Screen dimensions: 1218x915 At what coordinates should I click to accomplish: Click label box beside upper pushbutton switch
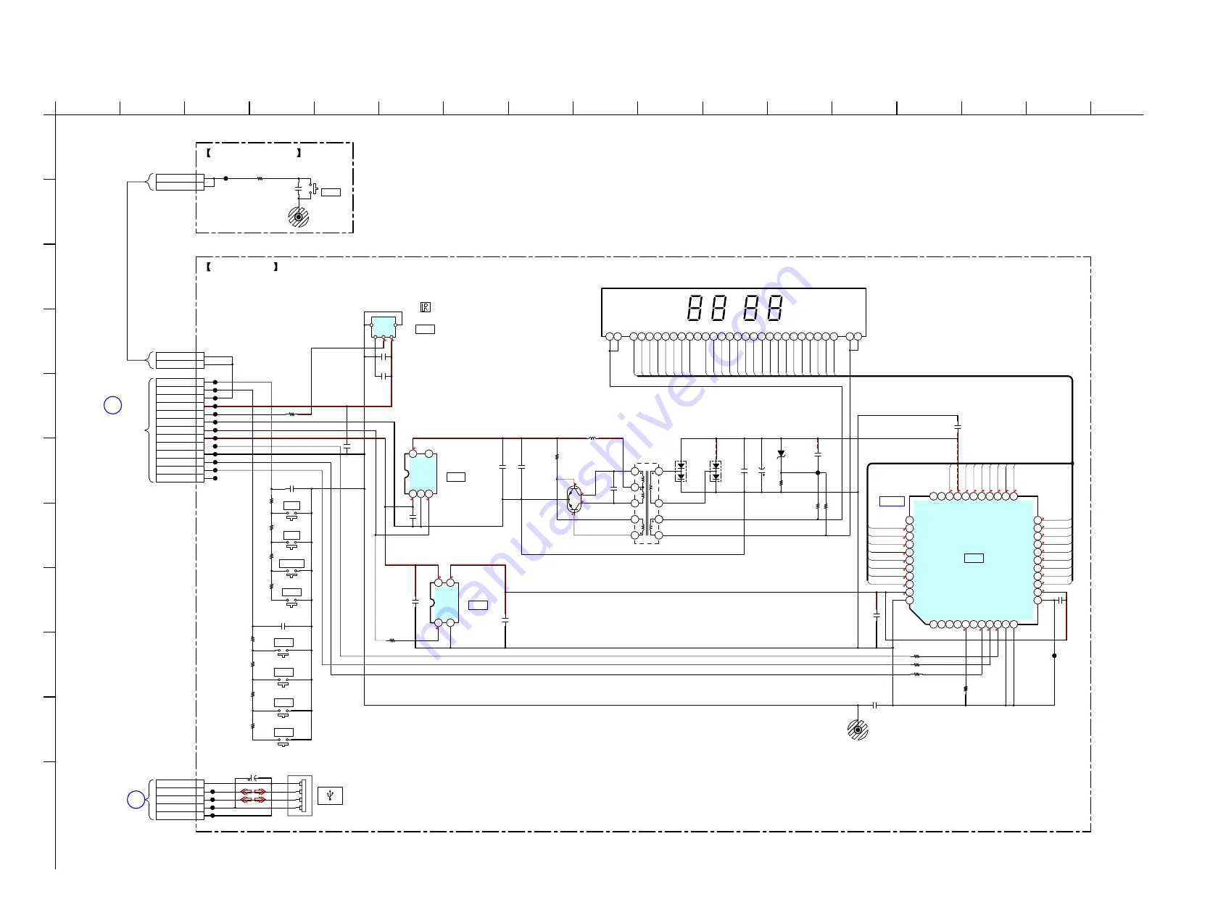331,192
